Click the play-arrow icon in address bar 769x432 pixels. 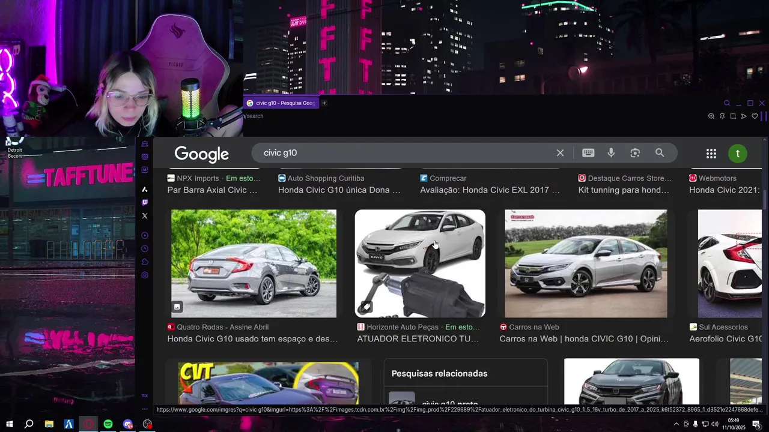(x=744, y=116)
